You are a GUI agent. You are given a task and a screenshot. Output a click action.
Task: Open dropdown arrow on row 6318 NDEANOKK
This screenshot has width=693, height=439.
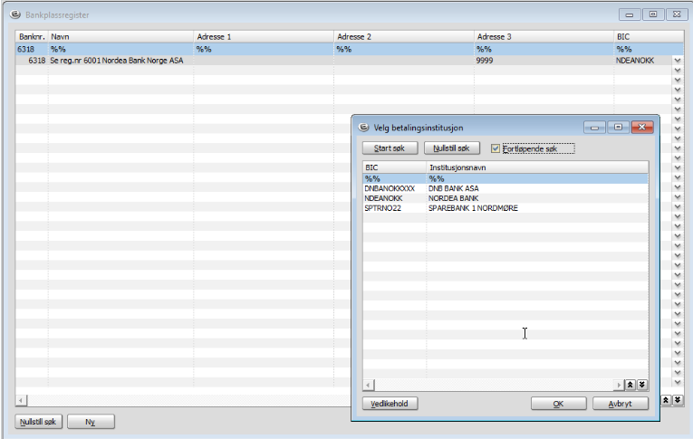(x=677, y=61)
